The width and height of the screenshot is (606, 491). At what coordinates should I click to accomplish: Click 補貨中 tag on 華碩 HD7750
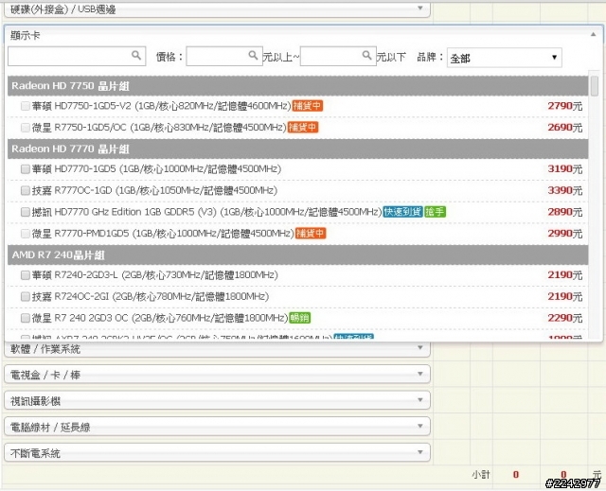pos(307,106)
